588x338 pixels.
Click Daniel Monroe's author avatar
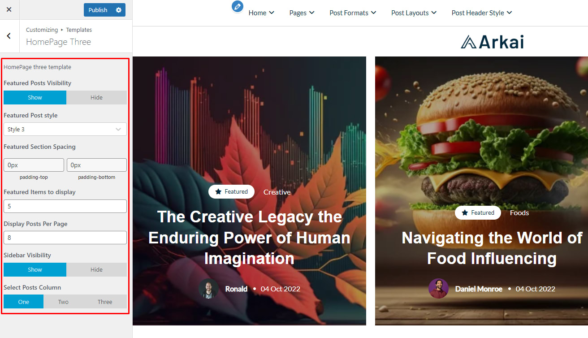pos(438,289)
